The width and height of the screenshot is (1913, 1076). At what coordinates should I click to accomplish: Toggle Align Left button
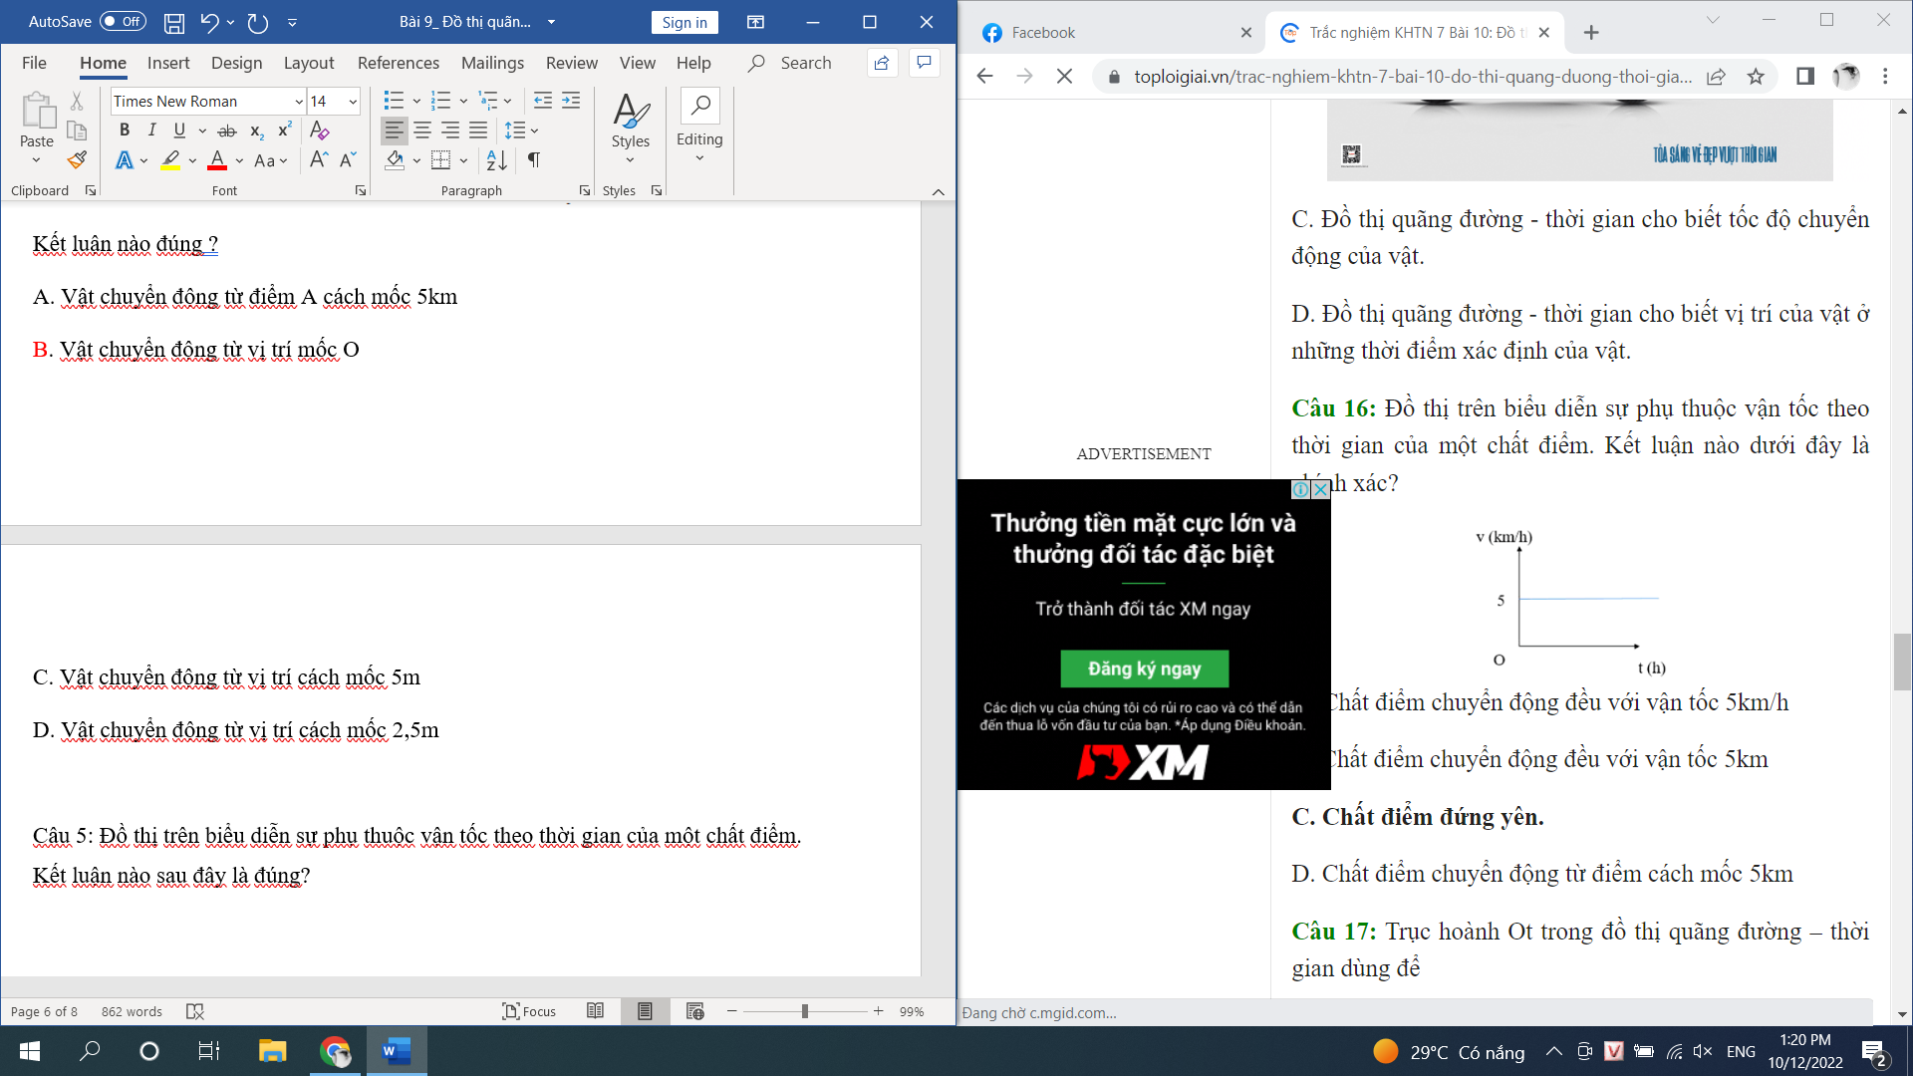(x=395, y=131)
